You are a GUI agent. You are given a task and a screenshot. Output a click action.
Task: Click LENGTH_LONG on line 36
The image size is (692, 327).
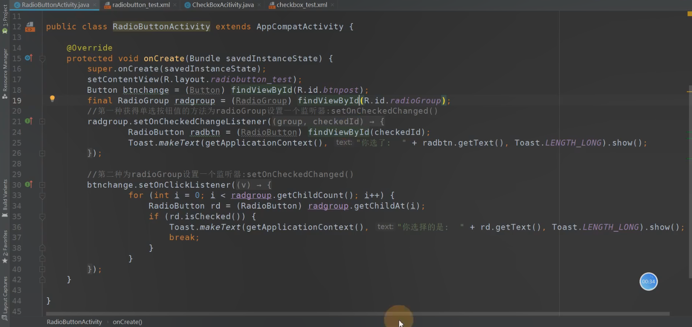tap(611, 227)
